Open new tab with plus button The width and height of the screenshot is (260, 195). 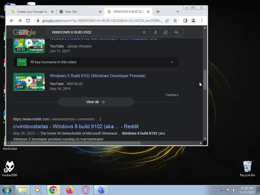point(158,12)
